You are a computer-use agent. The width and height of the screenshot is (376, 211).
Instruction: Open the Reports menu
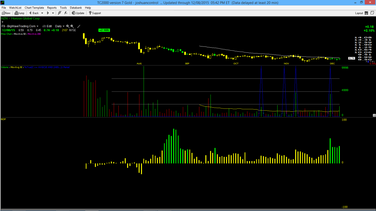52,8
